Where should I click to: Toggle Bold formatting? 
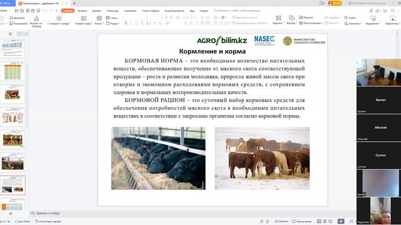pos(125,23)
